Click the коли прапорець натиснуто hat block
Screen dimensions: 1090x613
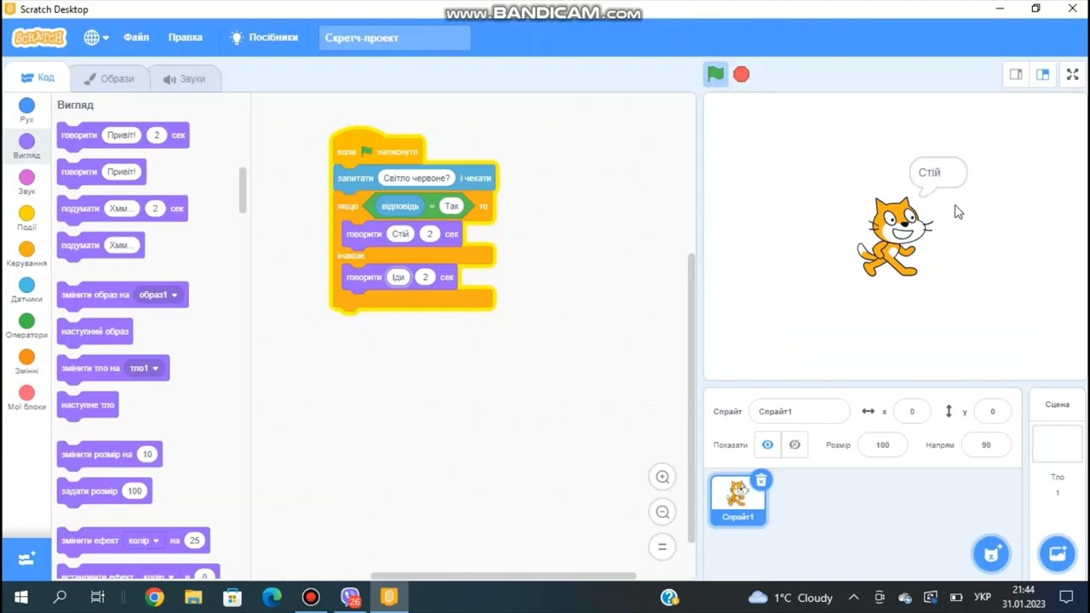click(377, 149)
